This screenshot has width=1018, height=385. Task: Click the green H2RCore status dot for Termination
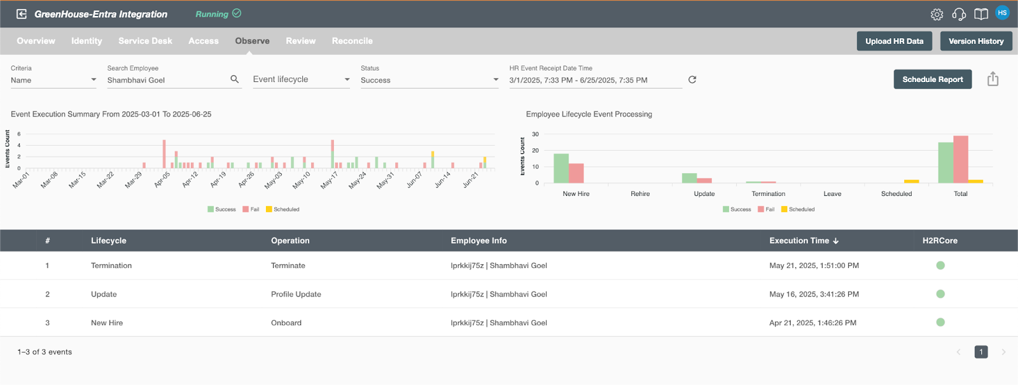940,265
